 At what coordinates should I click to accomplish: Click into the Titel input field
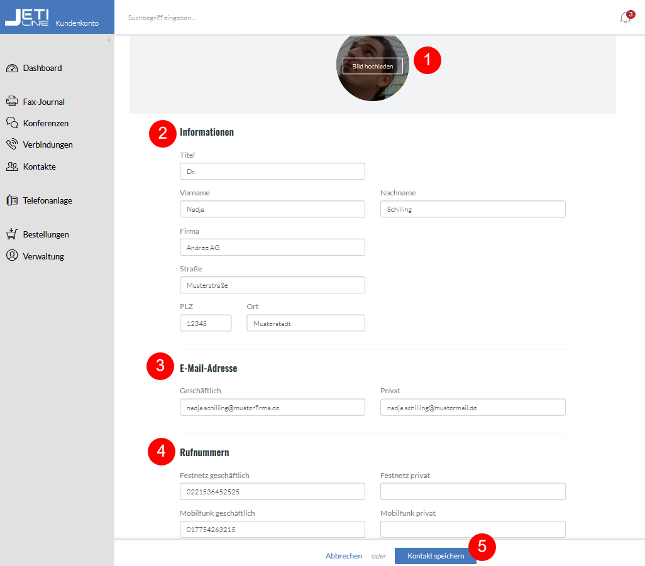pos(272,171)
